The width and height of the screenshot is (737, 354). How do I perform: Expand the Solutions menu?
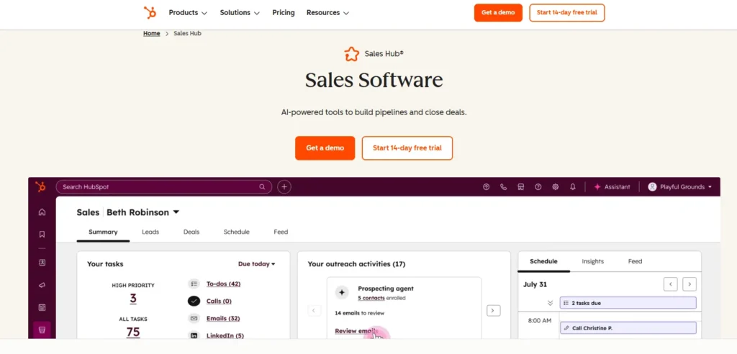coord(240,13)
